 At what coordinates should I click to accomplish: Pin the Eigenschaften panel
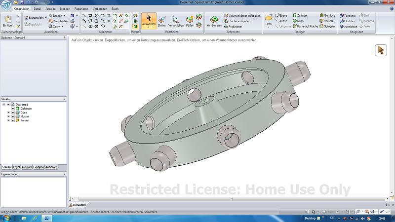click(65, 174)
